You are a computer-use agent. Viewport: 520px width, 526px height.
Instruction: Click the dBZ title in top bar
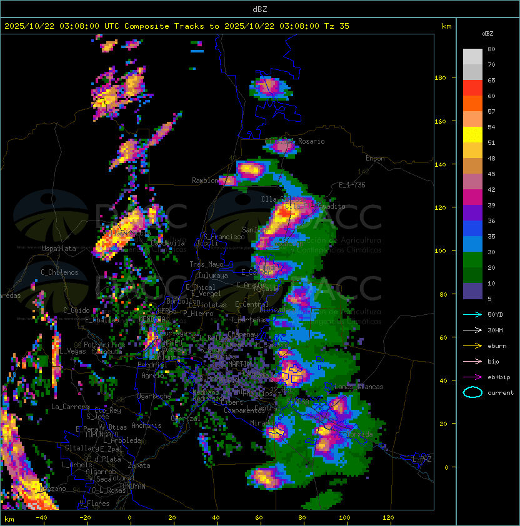[x=260, y=9]
